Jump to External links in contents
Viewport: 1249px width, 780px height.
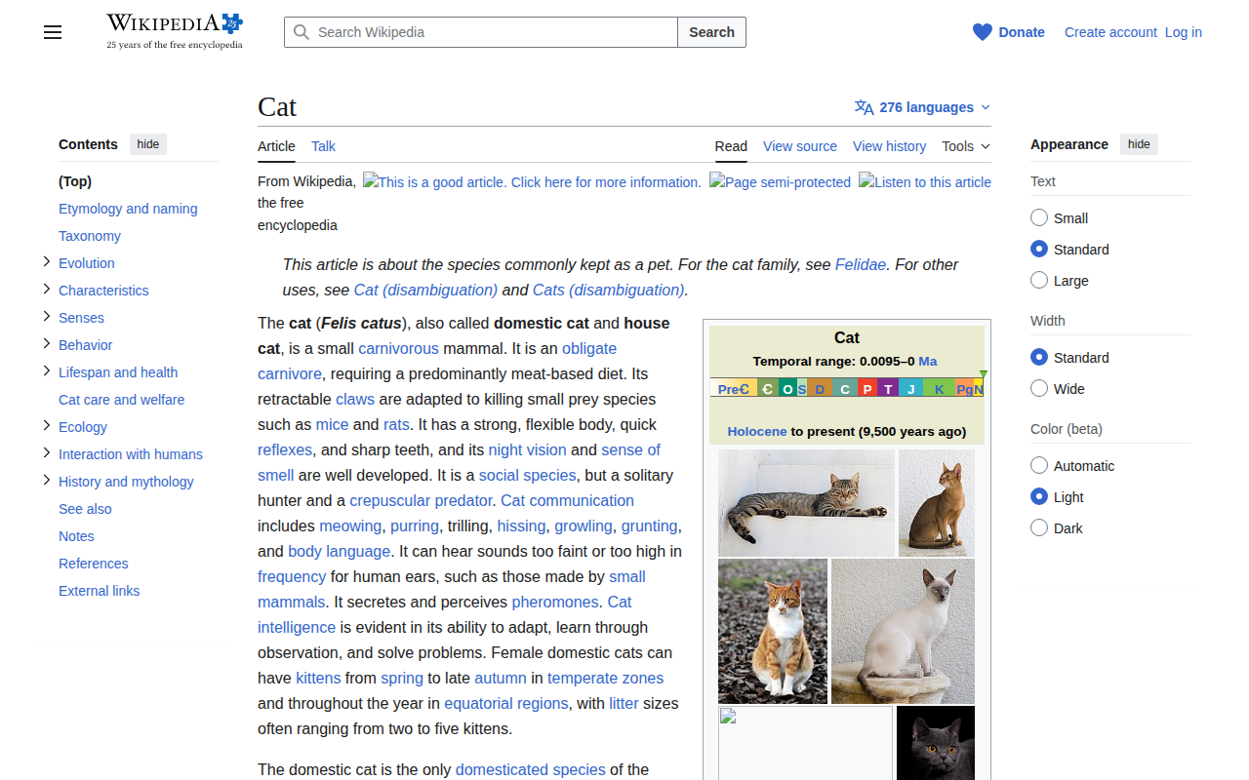(99, 591)
